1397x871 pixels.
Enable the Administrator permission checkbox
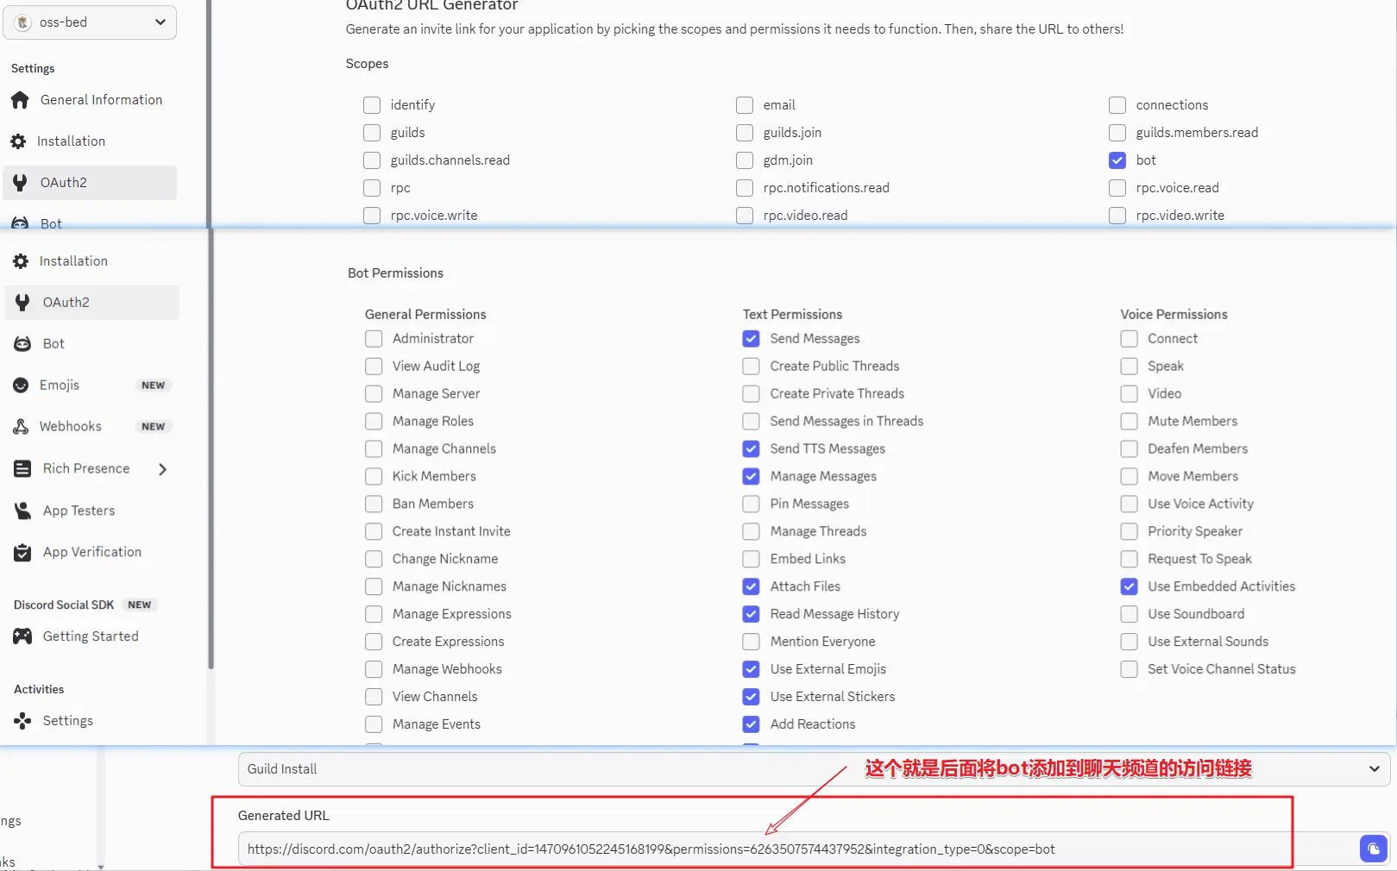[x=374, y=339]
